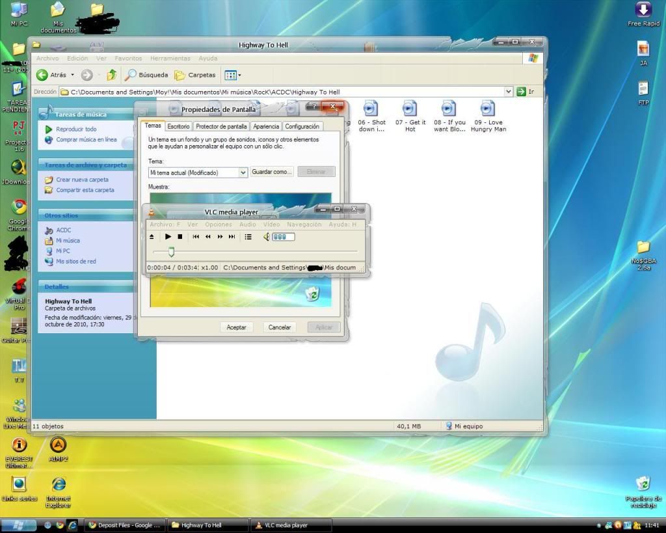Viewport: 666px width, 533px height.
Task: Mute audio with VLC speaker icon
Action: (266, 237)
